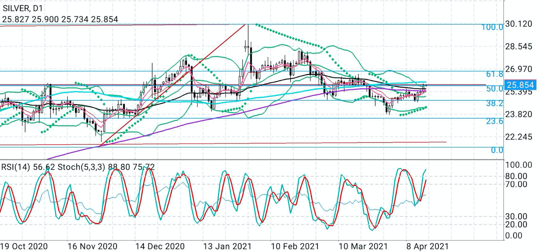Click the 20.00 oscillator scale label
Screen dimensions: 542x252
[x=516, y=225]
